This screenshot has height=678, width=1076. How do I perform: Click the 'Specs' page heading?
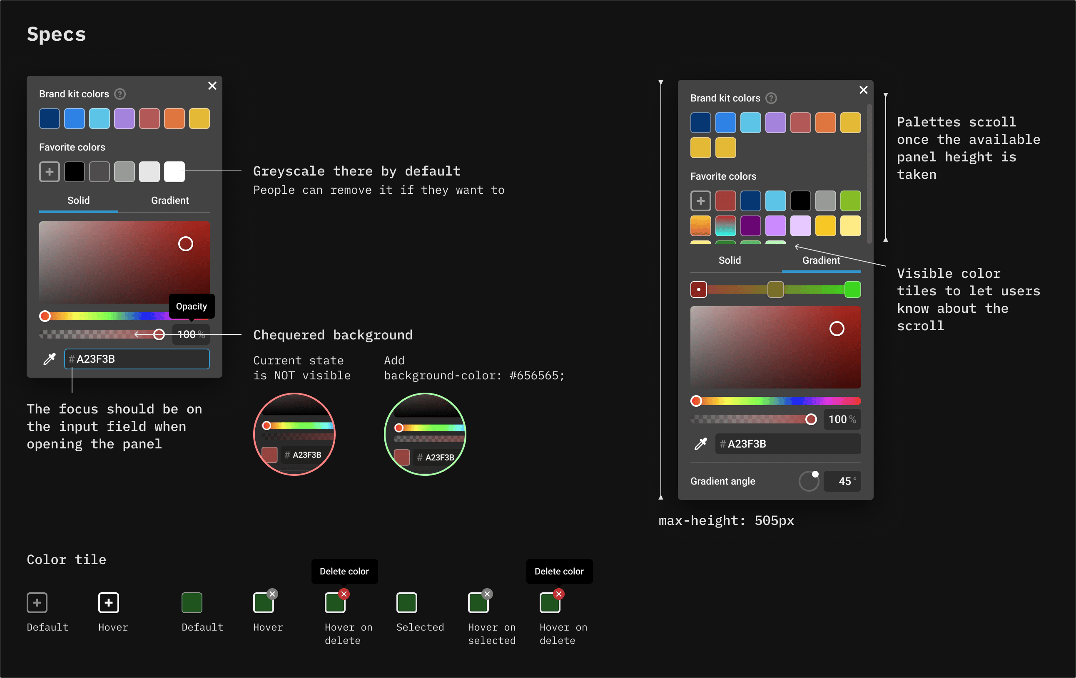(56, 34)
